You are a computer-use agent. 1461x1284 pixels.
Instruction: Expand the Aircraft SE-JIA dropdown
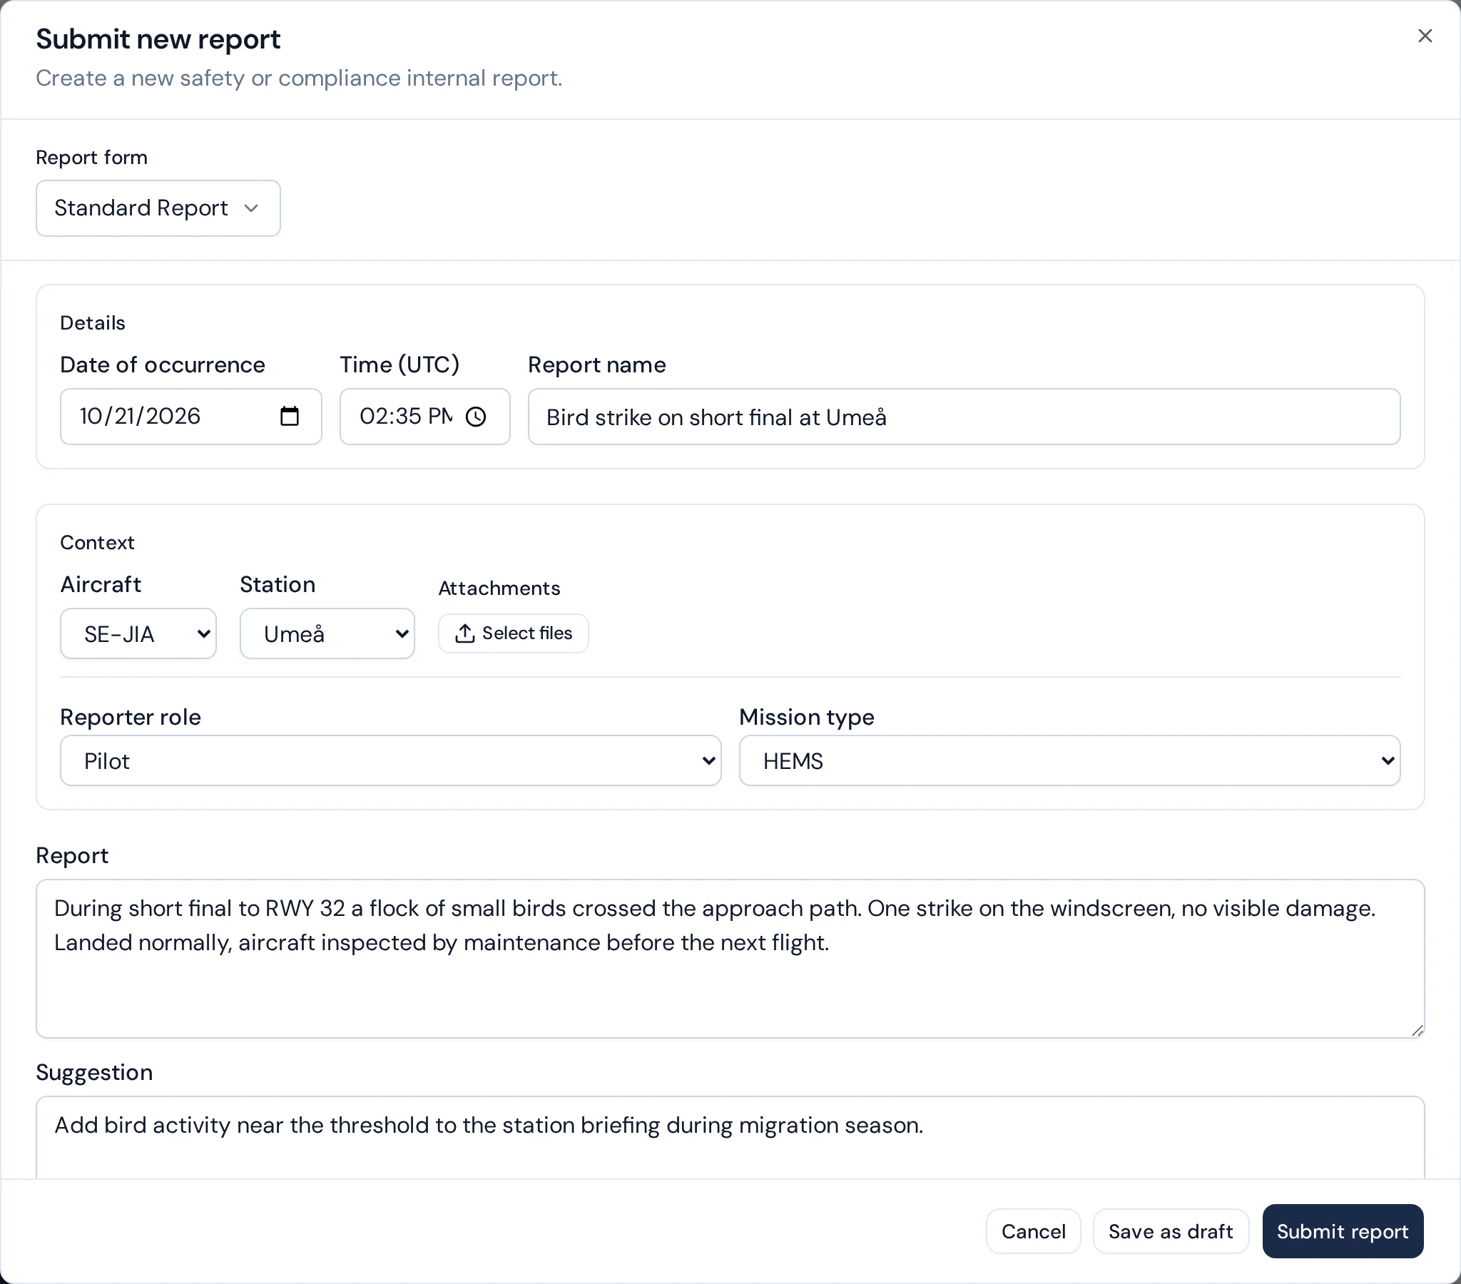pos(138,633)
